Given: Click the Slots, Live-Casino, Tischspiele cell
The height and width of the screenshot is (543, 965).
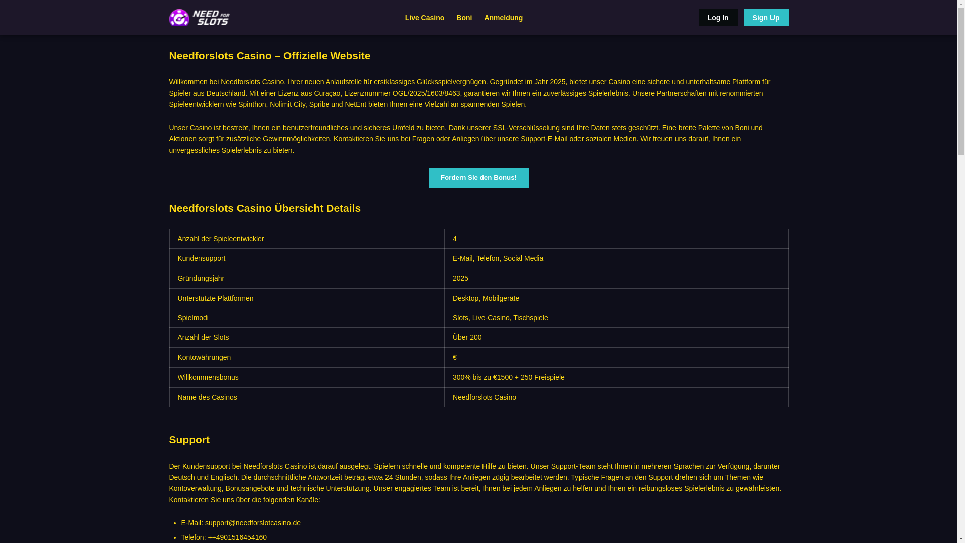Looking at the screenshot, I should pyautogui.click(x=616, y=318).
